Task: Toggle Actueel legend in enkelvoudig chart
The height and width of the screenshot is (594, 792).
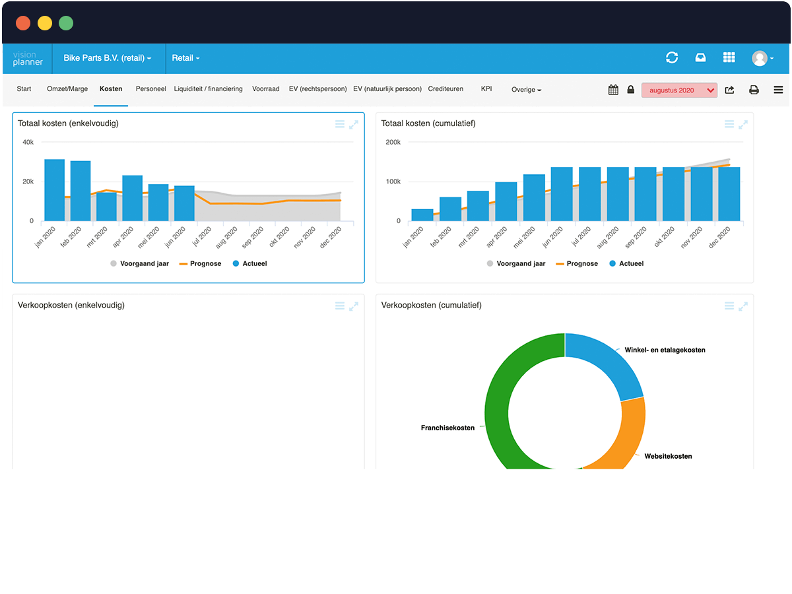Action: (249, 263)
